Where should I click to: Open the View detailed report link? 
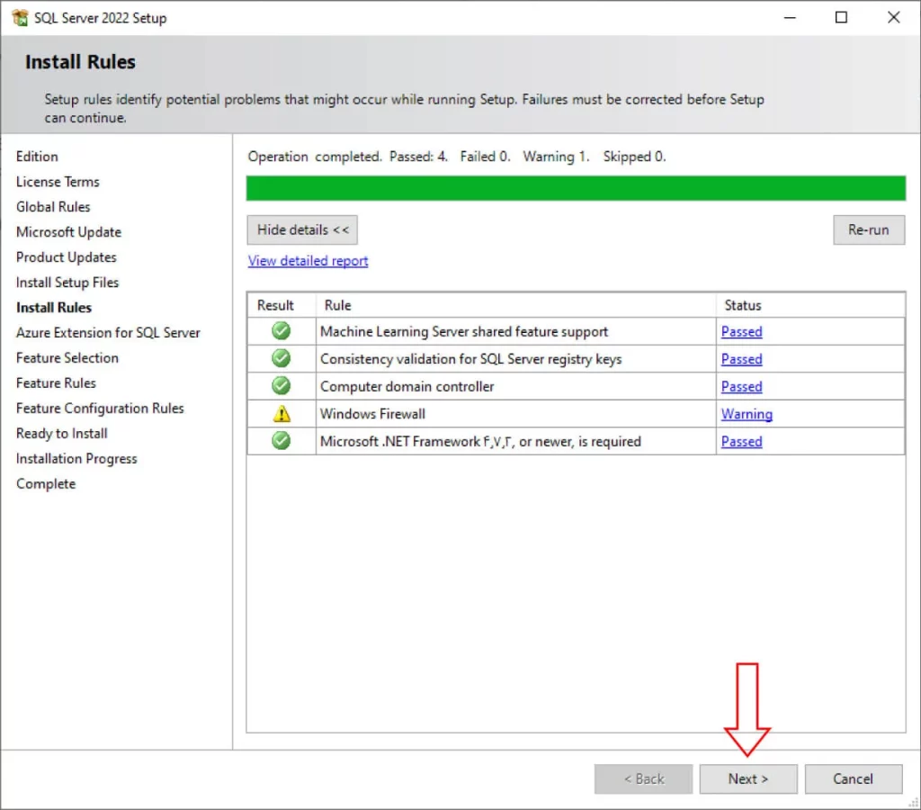[308, 260]
